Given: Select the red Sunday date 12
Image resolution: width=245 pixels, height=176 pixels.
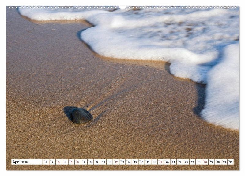Looking at the screenshot, I should [116, 162].
